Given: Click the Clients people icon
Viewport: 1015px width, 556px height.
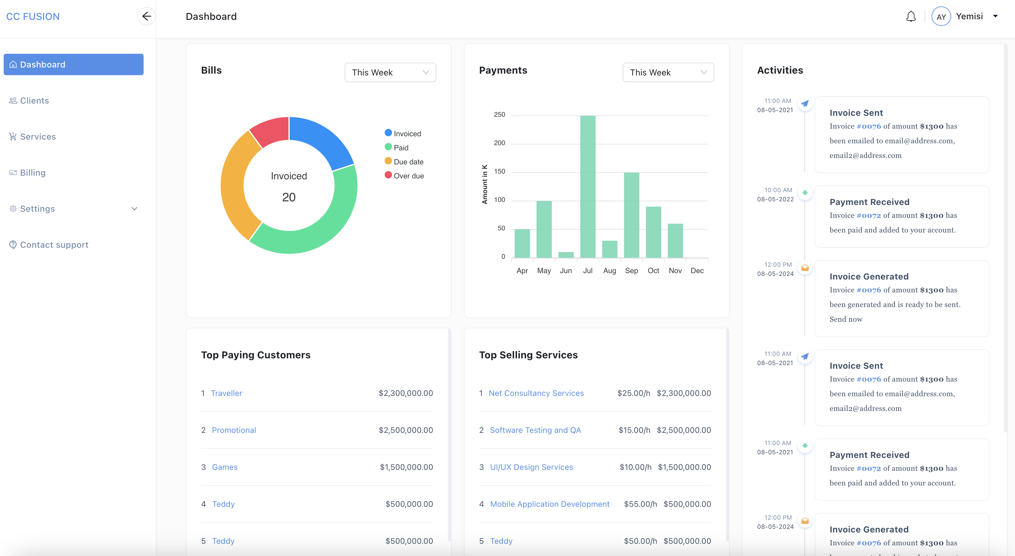Looking at the screenshot, I should [13, 101].
